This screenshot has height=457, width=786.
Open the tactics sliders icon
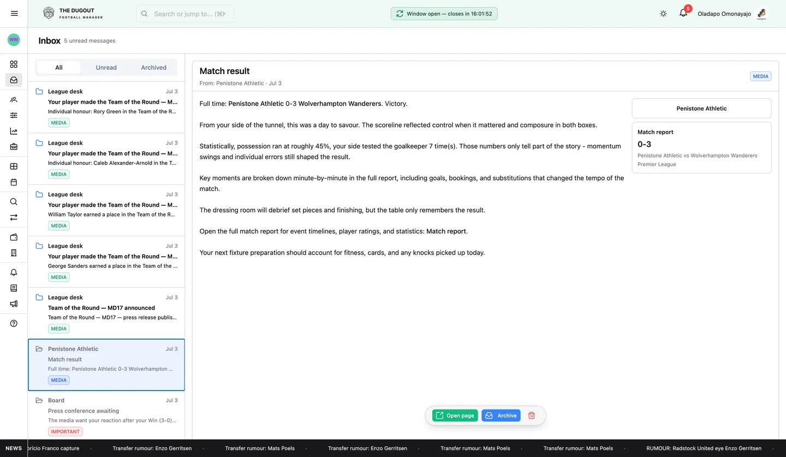point(14,116)
